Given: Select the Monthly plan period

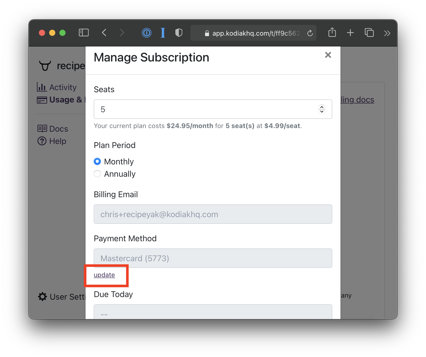Looking at the screenshot, I should [97, 162].
